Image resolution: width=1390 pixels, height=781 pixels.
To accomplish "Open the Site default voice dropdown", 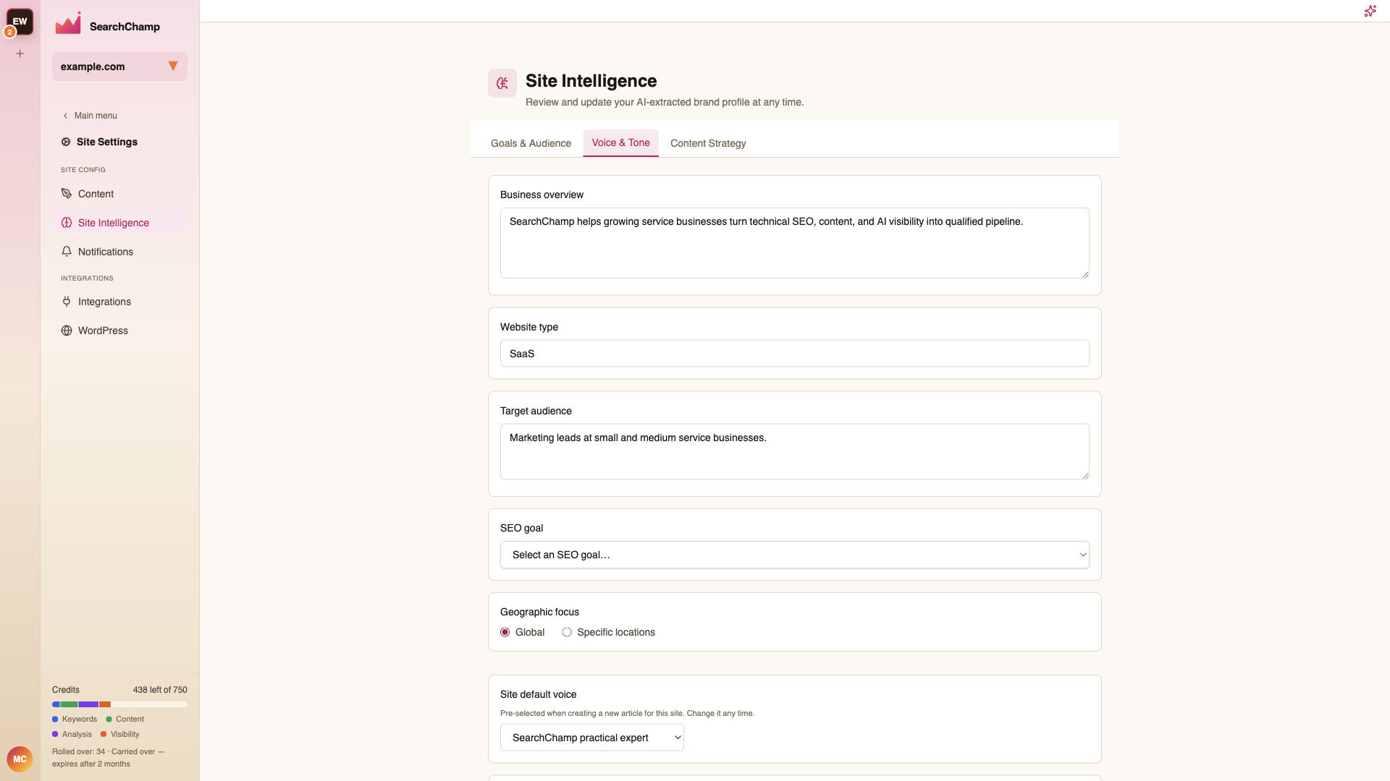I will click(x=592, y=738).
